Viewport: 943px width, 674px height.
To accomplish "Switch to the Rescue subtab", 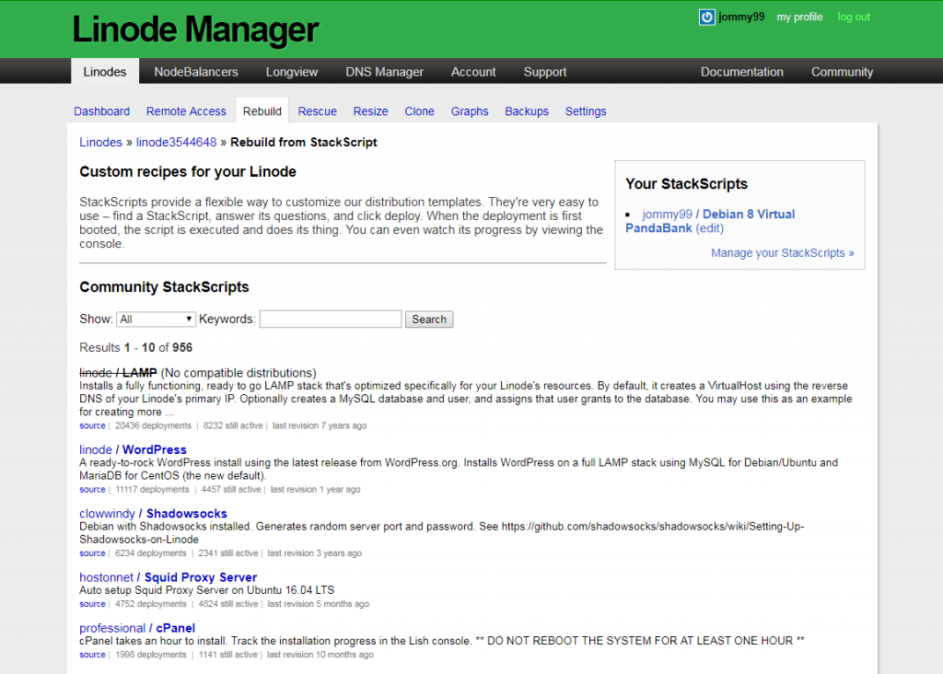I will coord(317,111).
